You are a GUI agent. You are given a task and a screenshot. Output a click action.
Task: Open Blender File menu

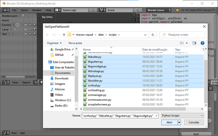pos(14,10)
